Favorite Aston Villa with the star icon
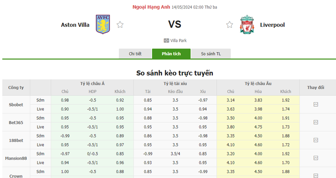This screenshot has width=336, height=178. 120,25
